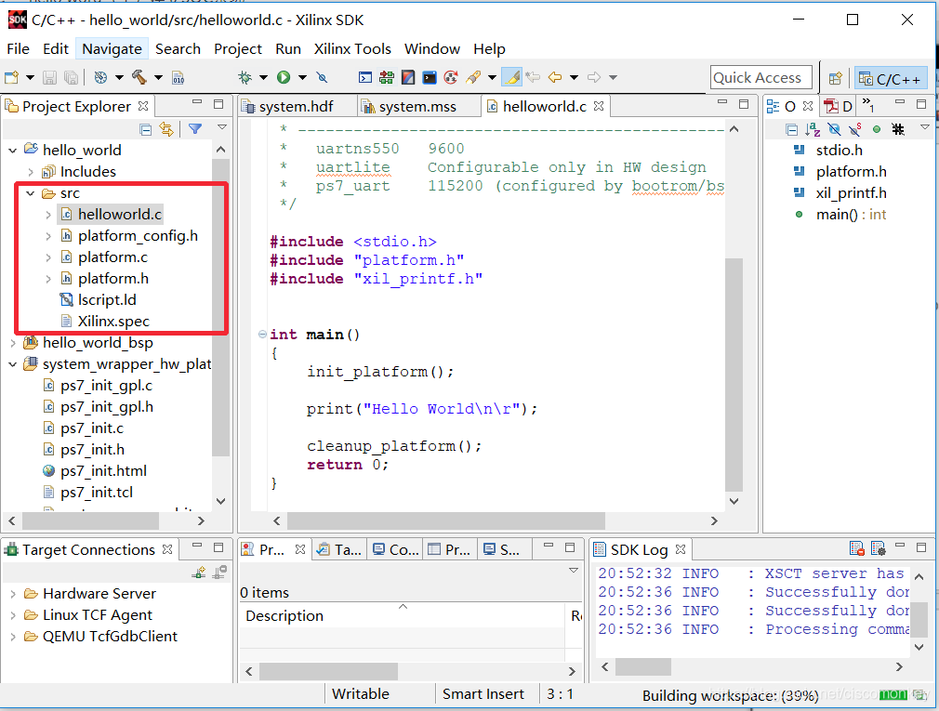Open hidden views chevron showing 1
Image resolution: width=939 pixels, height=711 pixels.
click(868, 105)
